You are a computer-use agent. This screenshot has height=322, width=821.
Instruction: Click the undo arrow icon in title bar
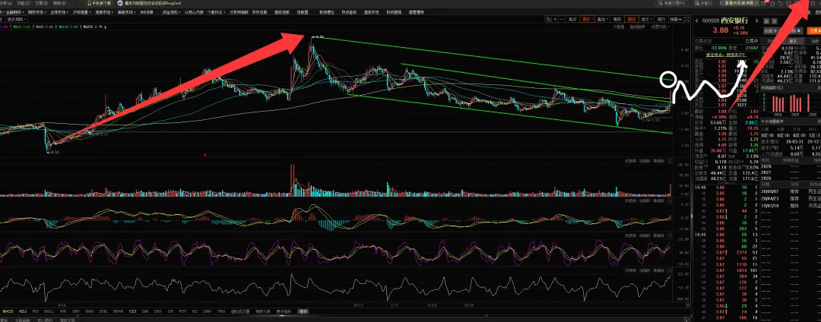tap(780, 4)
